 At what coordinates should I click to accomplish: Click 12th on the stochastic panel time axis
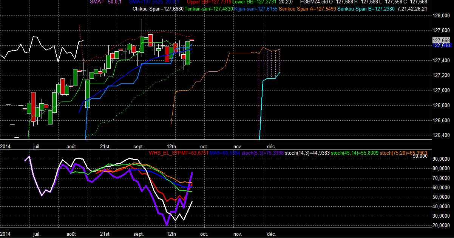click(172, 234)
